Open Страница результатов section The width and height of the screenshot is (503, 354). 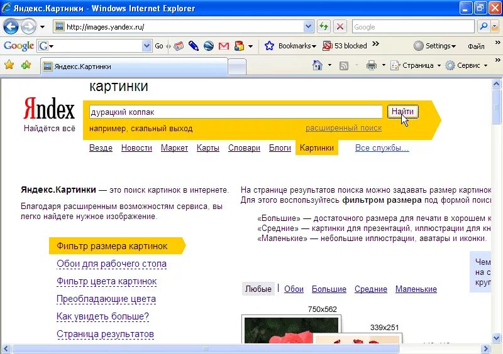(x=105, y=334)
